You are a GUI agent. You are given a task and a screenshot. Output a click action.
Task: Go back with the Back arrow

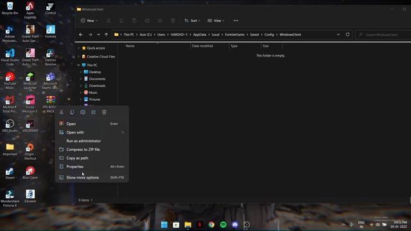click(x=81, y=35)
